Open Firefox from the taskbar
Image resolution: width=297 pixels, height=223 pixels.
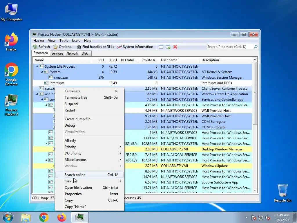pos(62,217)
